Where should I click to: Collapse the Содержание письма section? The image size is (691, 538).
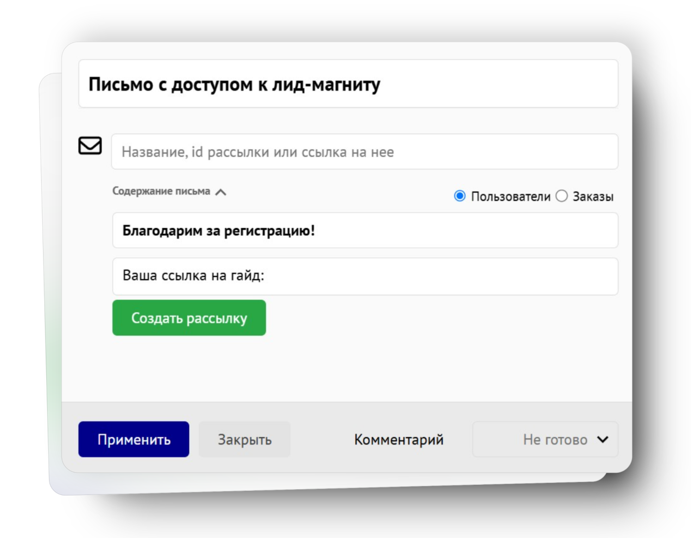(x=161, y=192)
